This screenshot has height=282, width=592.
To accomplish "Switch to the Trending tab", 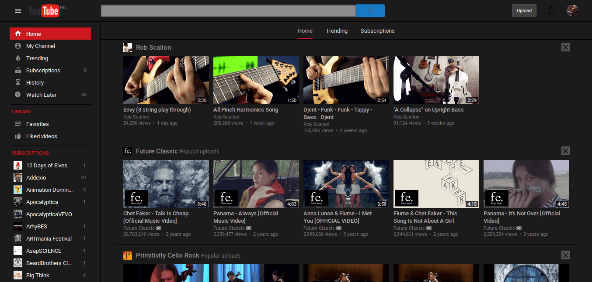I will coord(336,31).
